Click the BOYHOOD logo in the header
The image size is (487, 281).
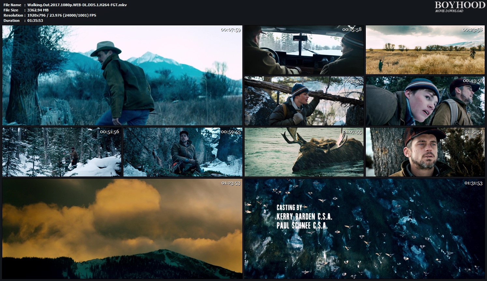tap(460, 5)
